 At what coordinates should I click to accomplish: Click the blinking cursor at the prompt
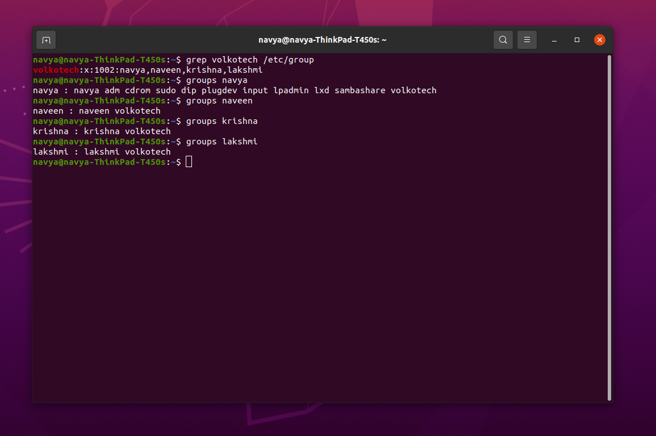189,161
